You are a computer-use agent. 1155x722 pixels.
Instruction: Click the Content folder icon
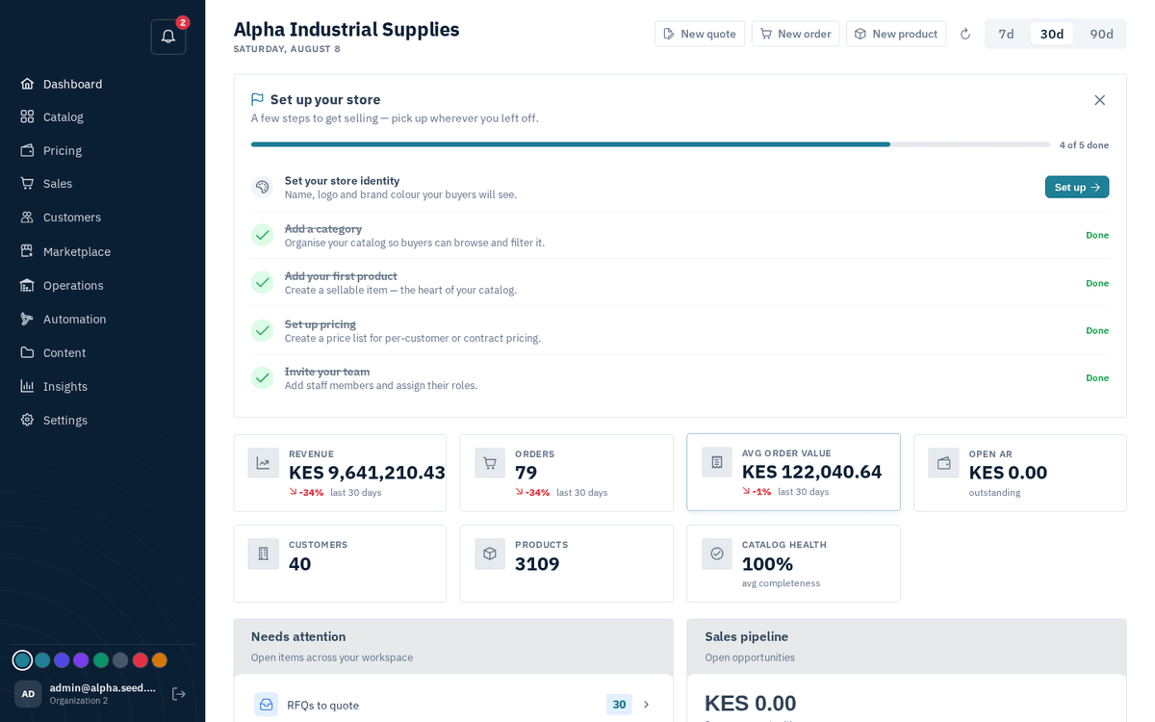(27, 352)
